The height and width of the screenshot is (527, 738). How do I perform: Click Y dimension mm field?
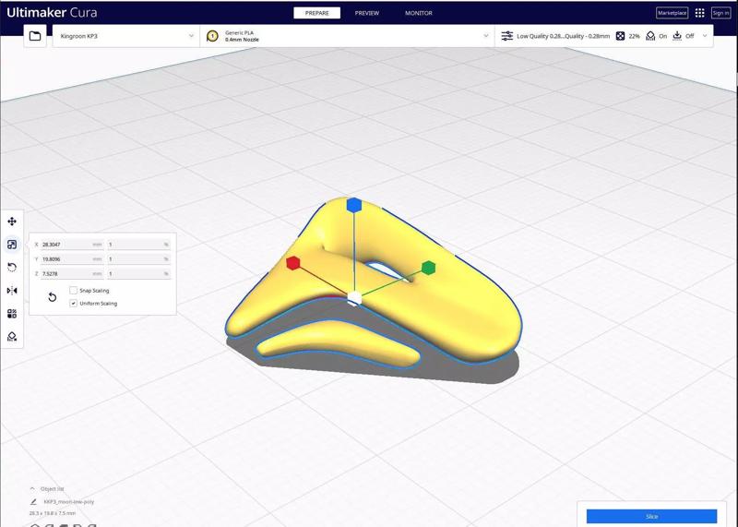click(x=72, y=259)
